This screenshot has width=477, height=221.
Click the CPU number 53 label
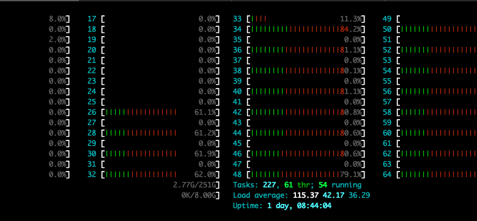pyautogui.click(x=387, y=60)
